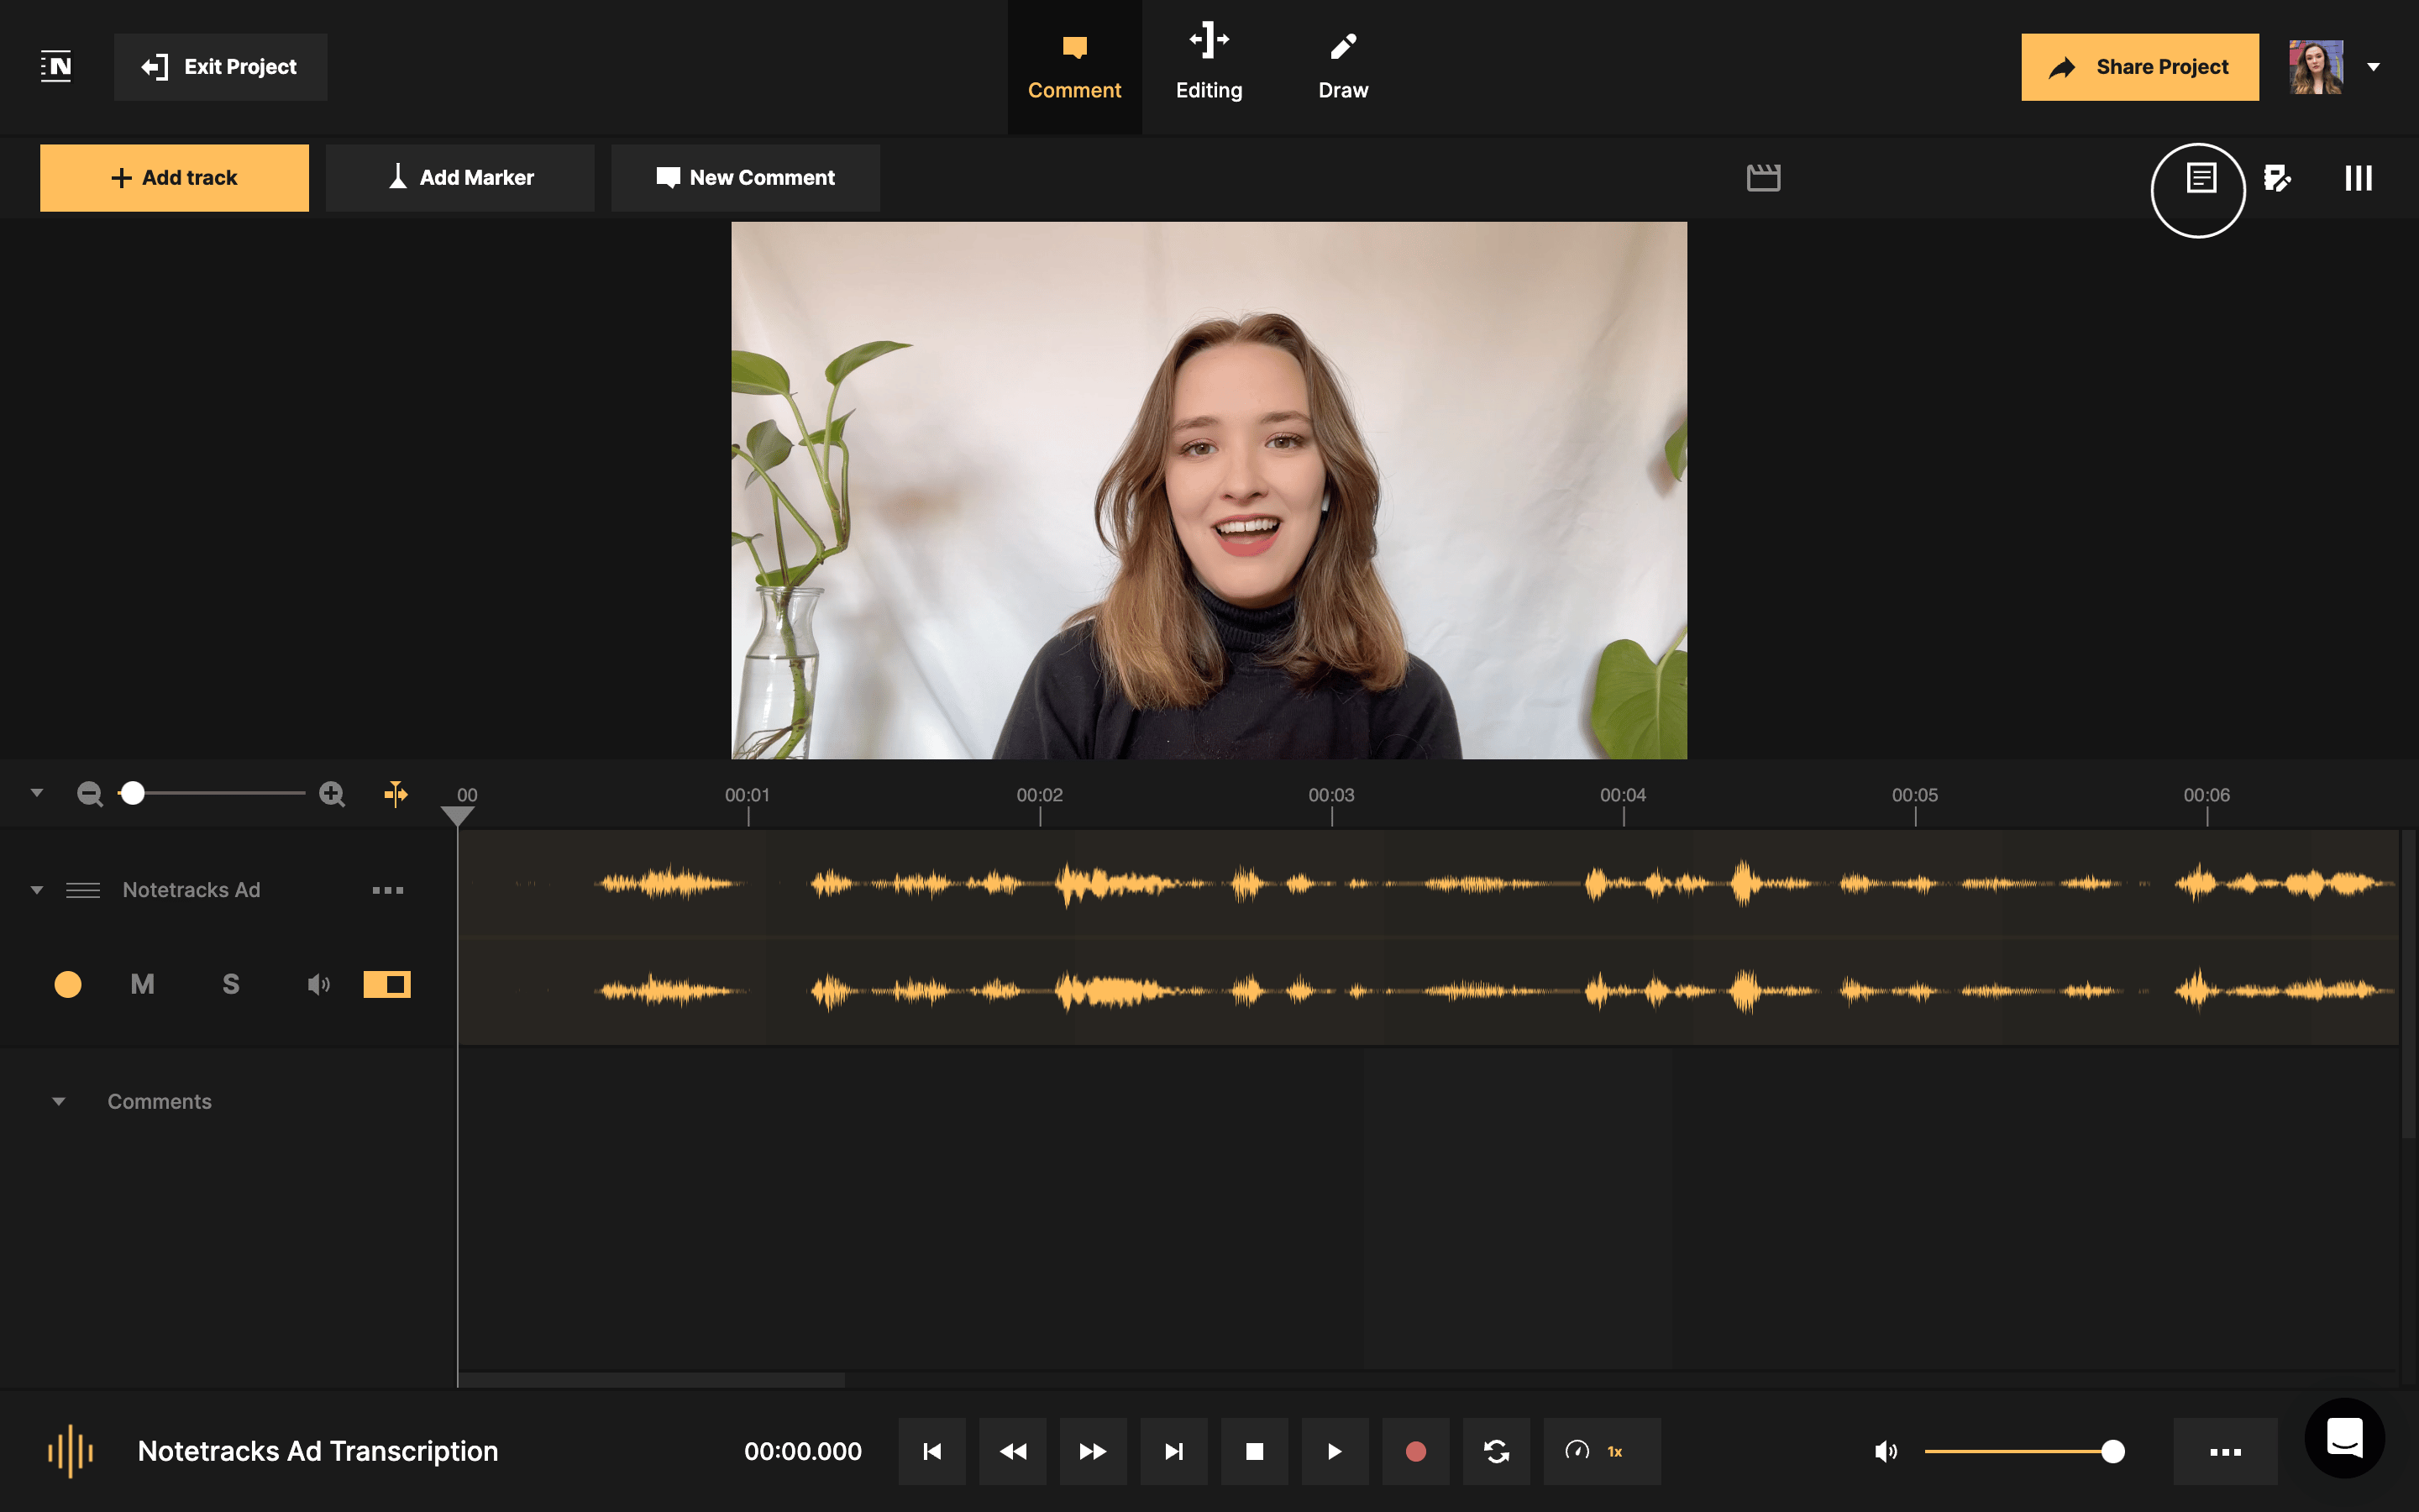This screenshot has width=2419, height=1512.
Task: Adjust the volume slider at bottom right
Action: tap(2112, 1451)
